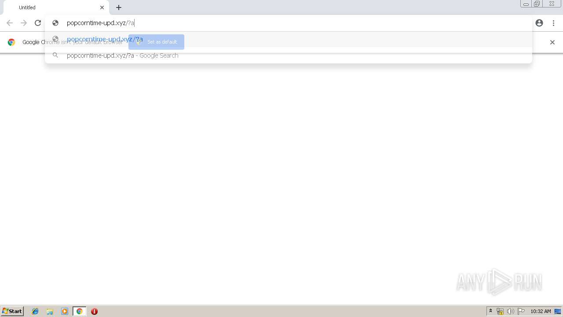Viewport: 563px width, 317px height.
Task: Go back using the back arrow
Action: (10, 23)
